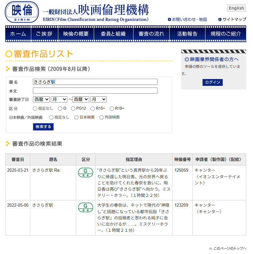Click the 審査作品の検索結果 heading
This screenshot has height=254, width=253.
pos(37,144)
